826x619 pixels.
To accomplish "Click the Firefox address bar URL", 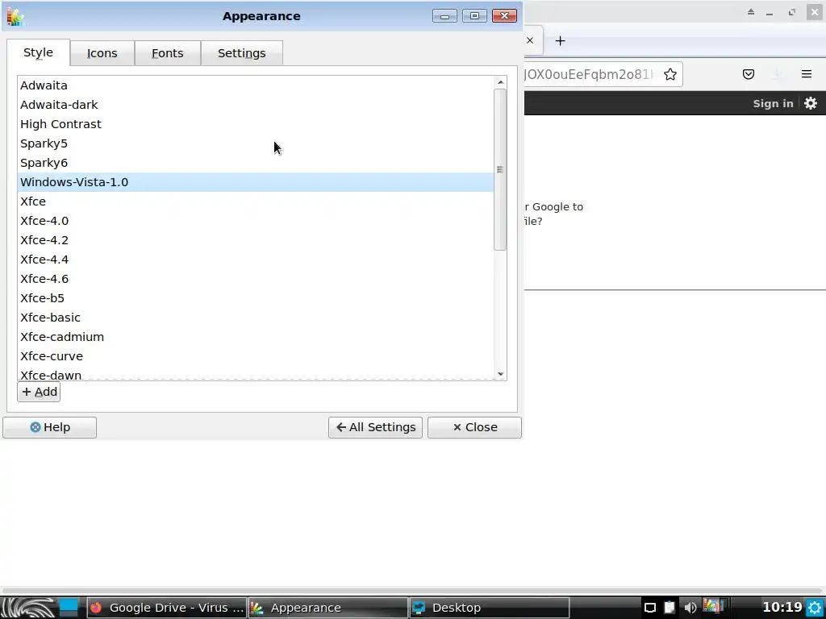I will pos(589,74).
